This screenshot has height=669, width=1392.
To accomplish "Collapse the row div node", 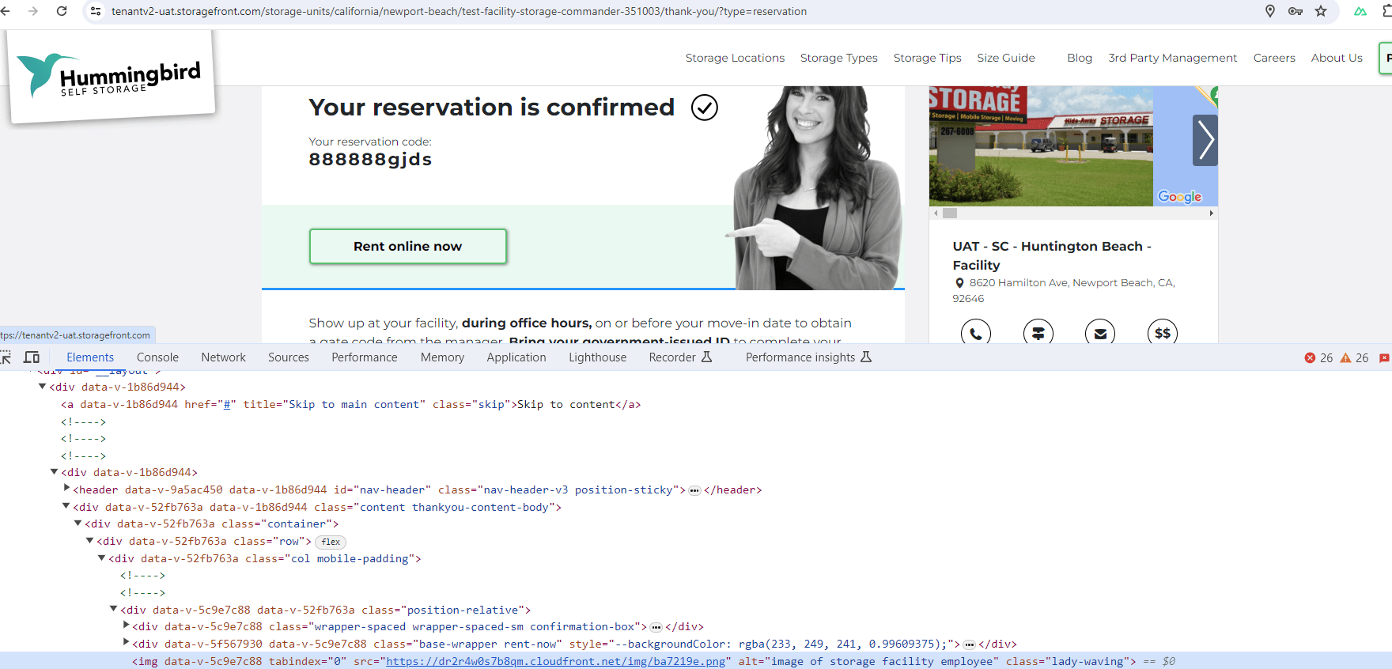I will (89, 541).
